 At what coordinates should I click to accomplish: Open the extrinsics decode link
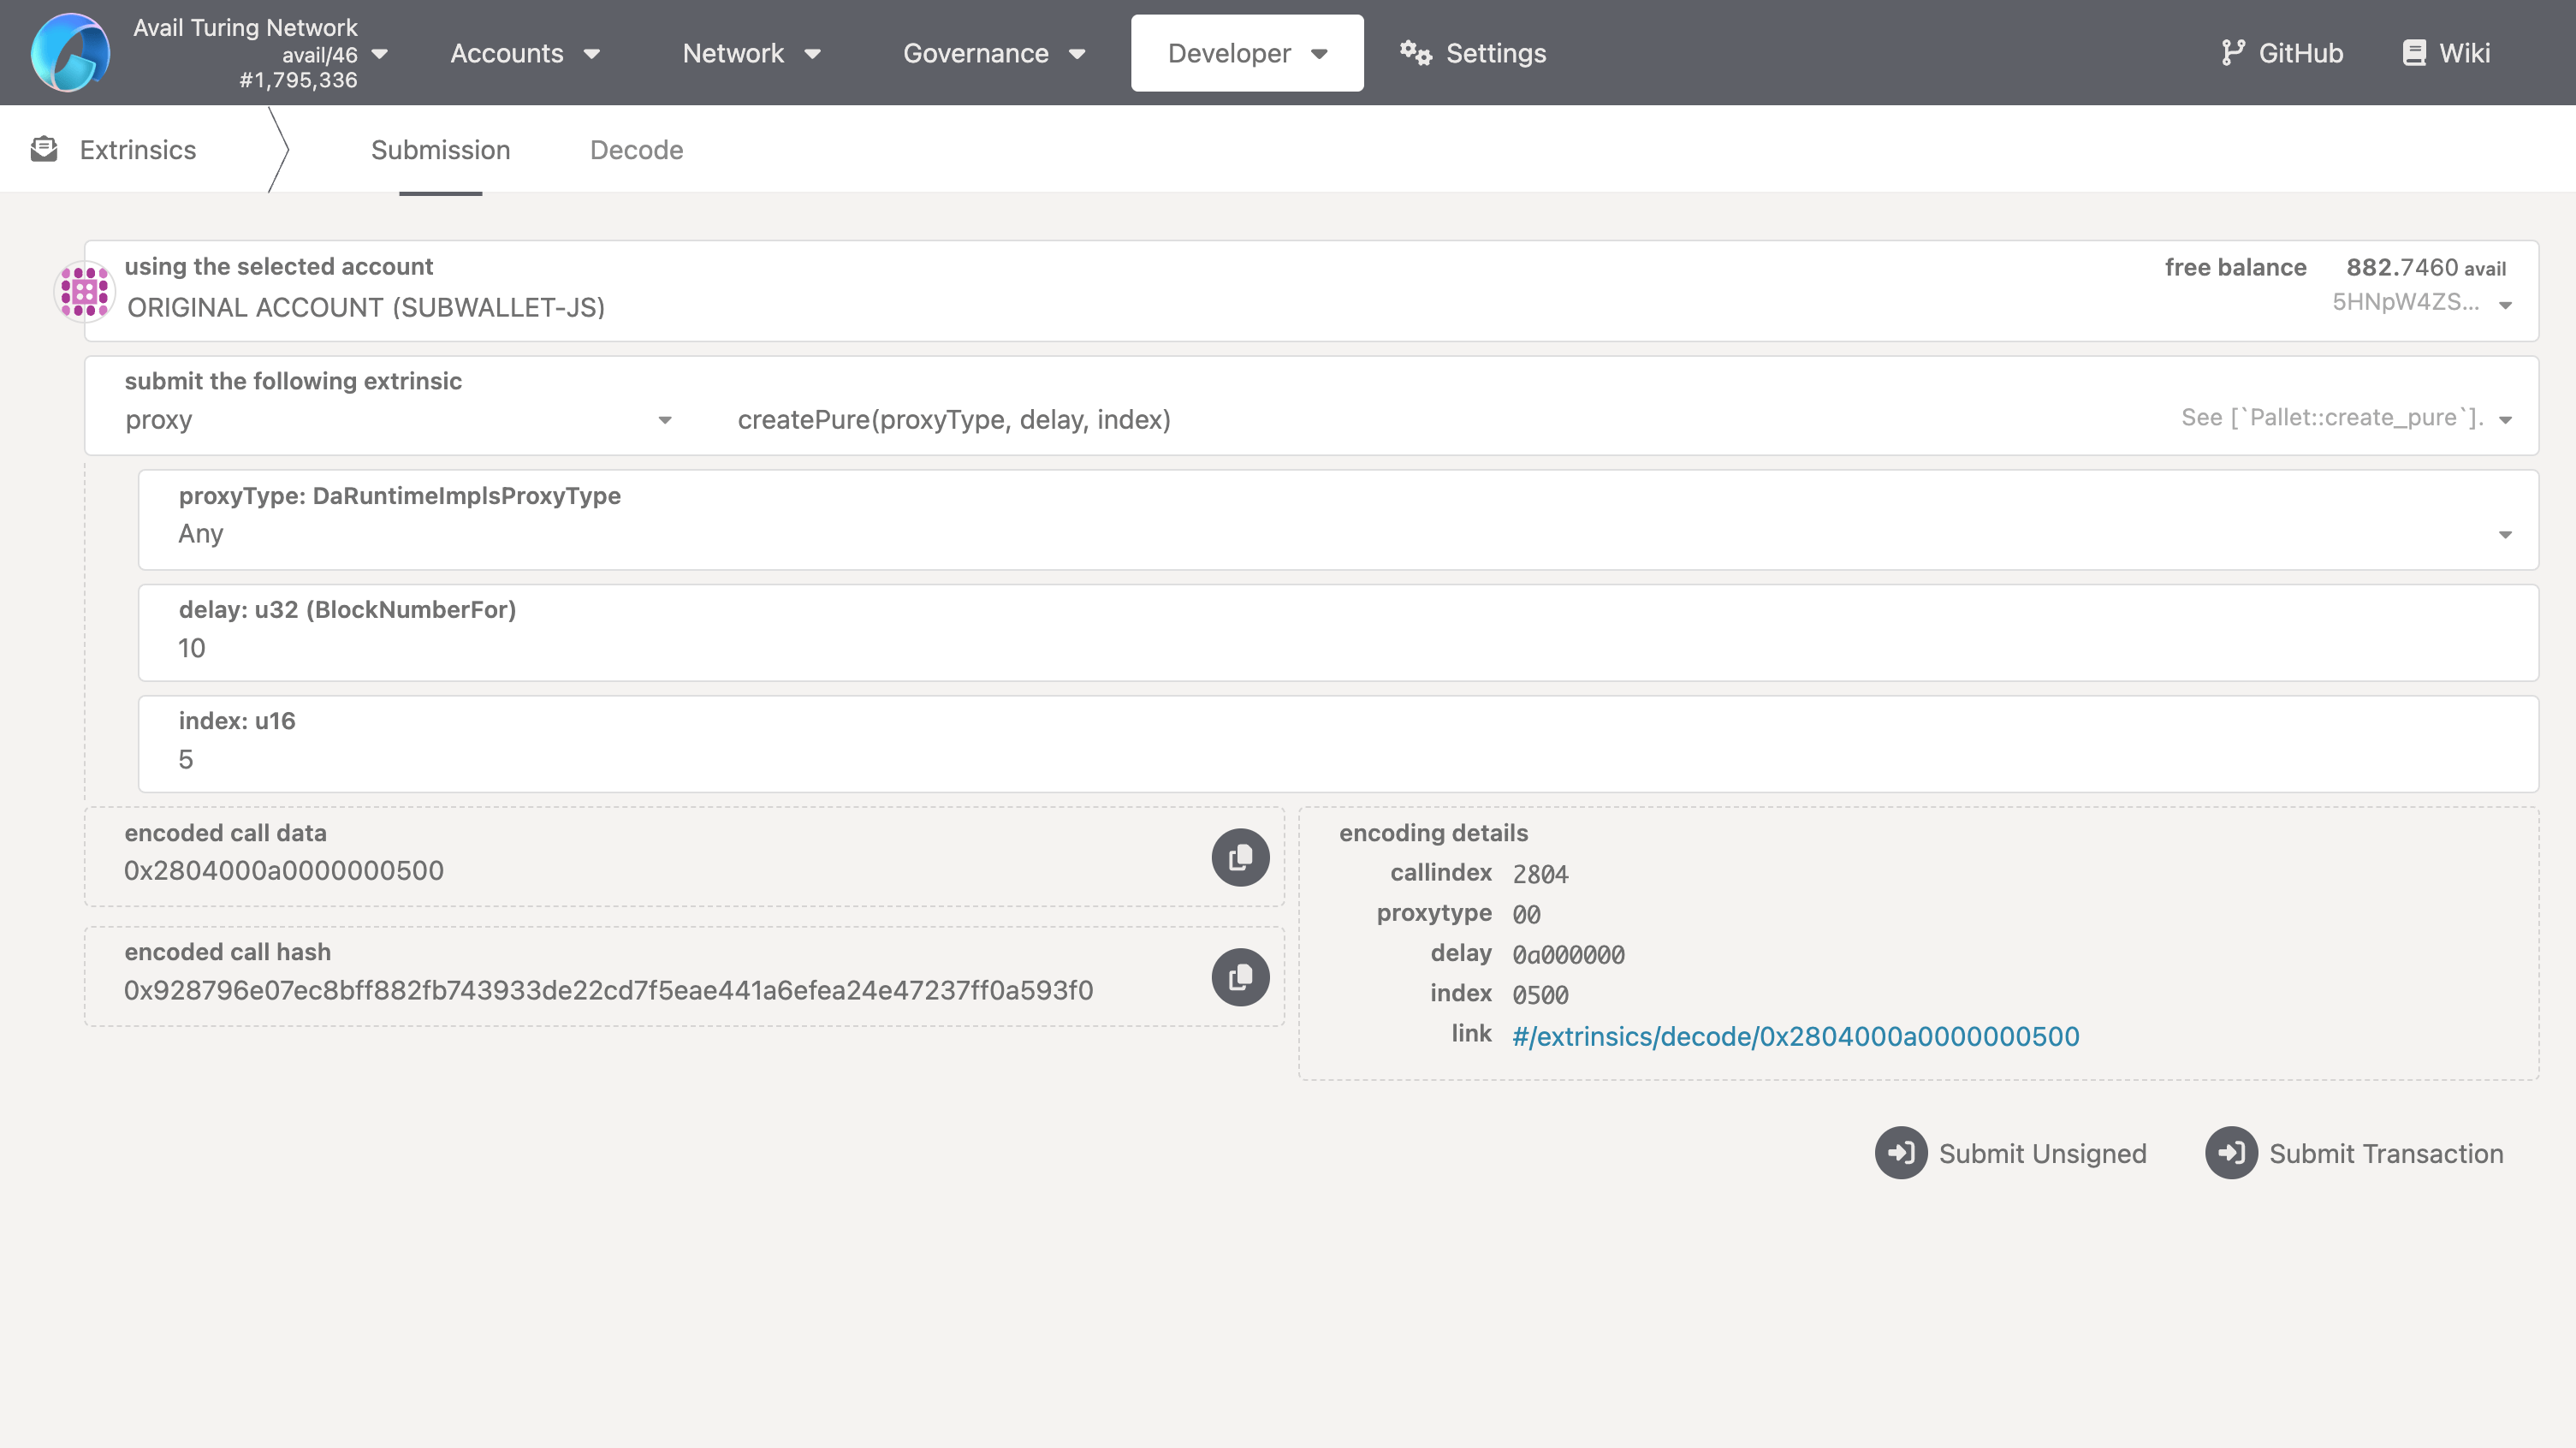tap(1795, 1036)
